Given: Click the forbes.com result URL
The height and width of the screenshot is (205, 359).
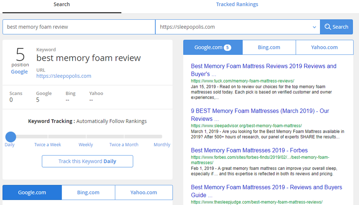Looking at the screenshot, I should point(260,160).
